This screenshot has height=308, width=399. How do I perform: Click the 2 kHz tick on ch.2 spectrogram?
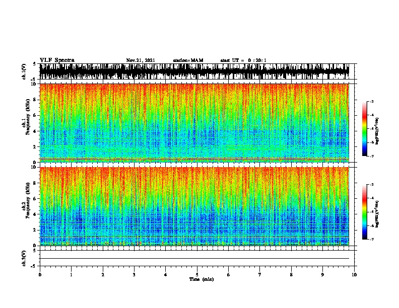point(35,230)
